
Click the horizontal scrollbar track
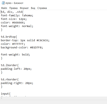point(55,98)
